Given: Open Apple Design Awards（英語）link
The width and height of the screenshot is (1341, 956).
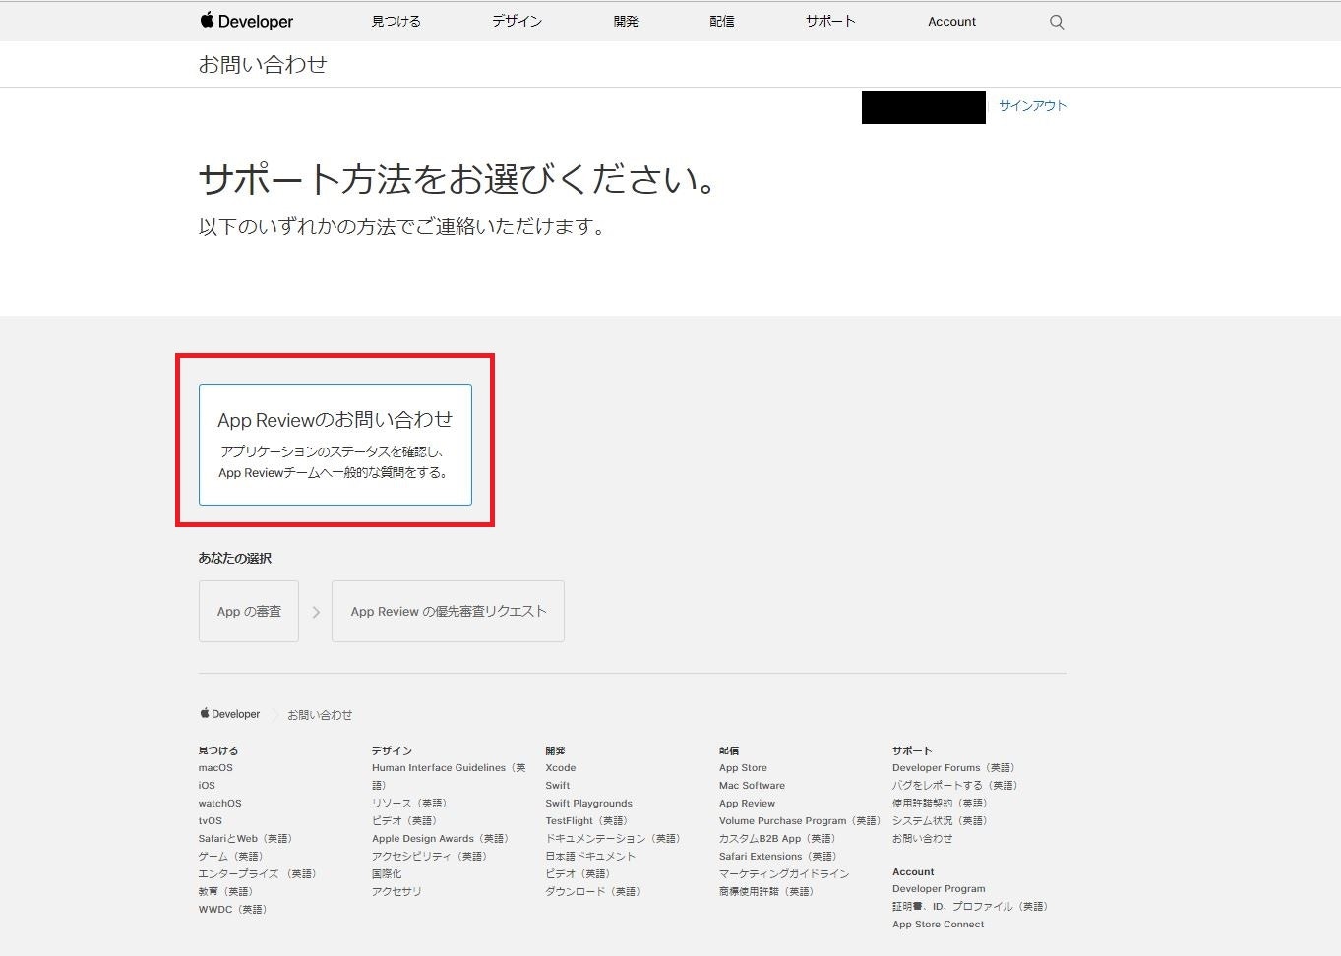Looking at the screenshot, I should tap(441, 839).
